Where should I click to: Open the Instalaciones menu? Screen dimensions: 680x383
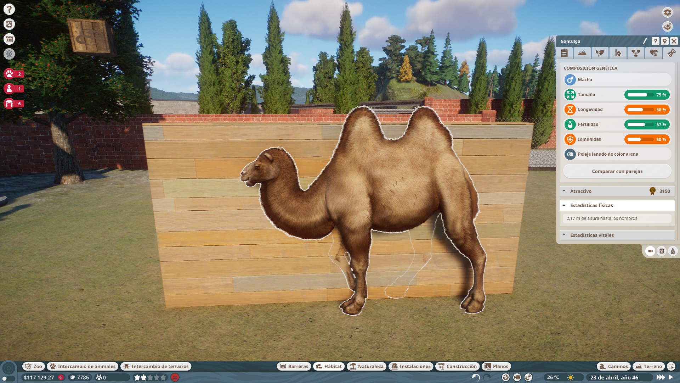411,366
